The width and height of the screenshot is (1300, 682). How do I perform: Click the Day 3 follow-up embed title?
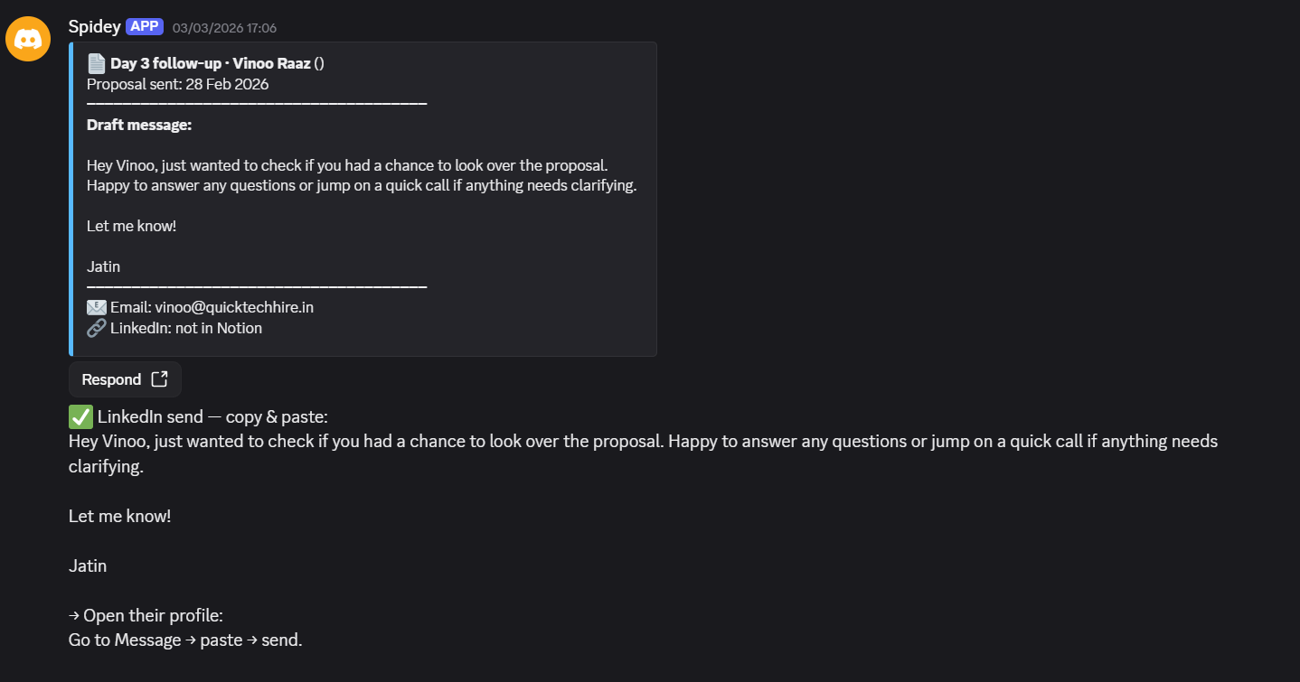[x=210, y=63]
